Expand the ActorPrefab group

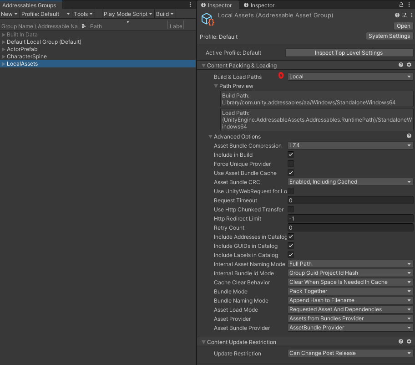(4, 49)
